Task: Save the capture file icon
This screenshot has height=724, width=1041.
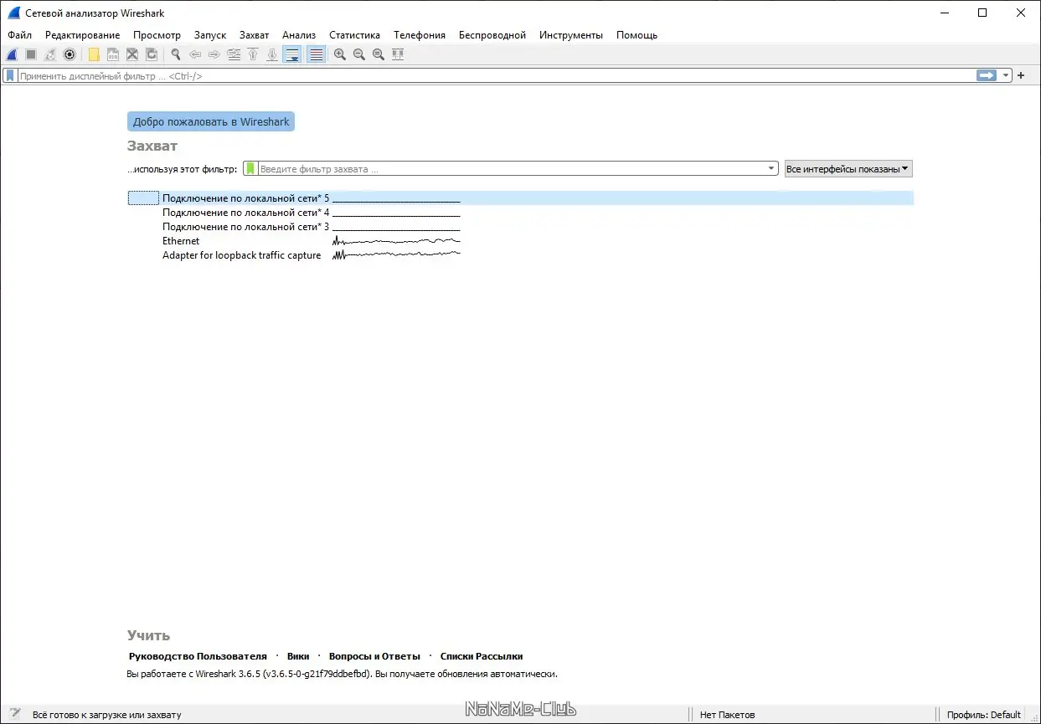Action: [x=113, y=54]
